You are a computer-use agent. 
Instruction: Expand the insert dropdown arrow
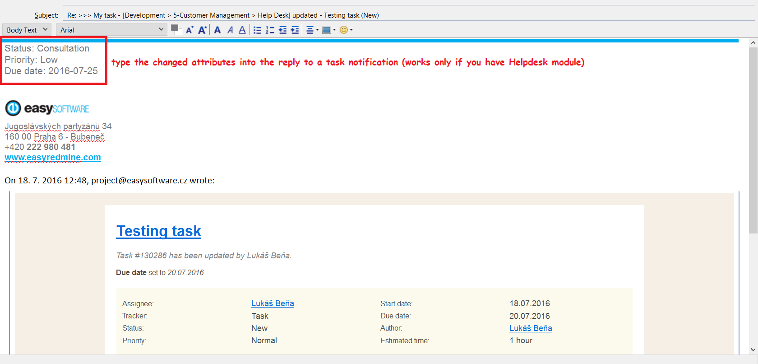click(x=334, y=30)
